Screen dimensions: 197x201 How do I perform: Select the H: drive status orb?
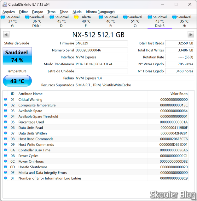click(x=175, y=17)
